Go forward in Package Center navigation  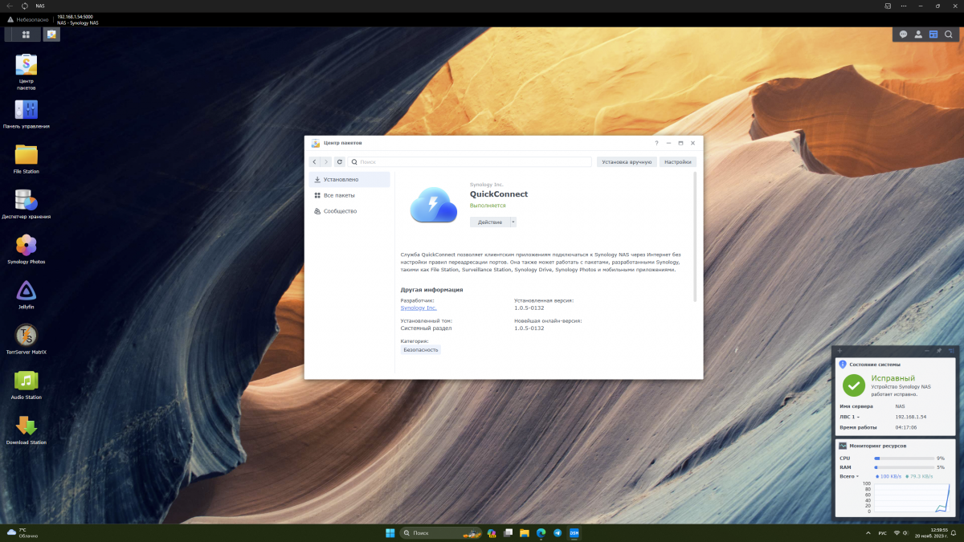325,161
